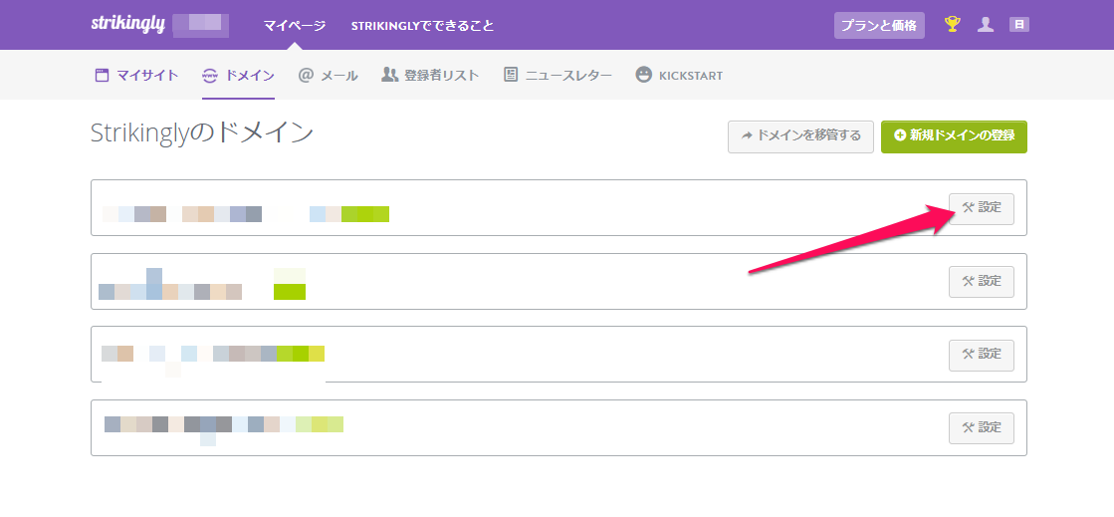Switch to the メール tab
The width and height of the screenshot is (1114, 517).
[x=328, y=75]
